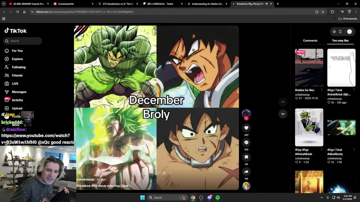Open the Windows Start menu
Viewport: 360px width, 202px height.
(143, 198)
